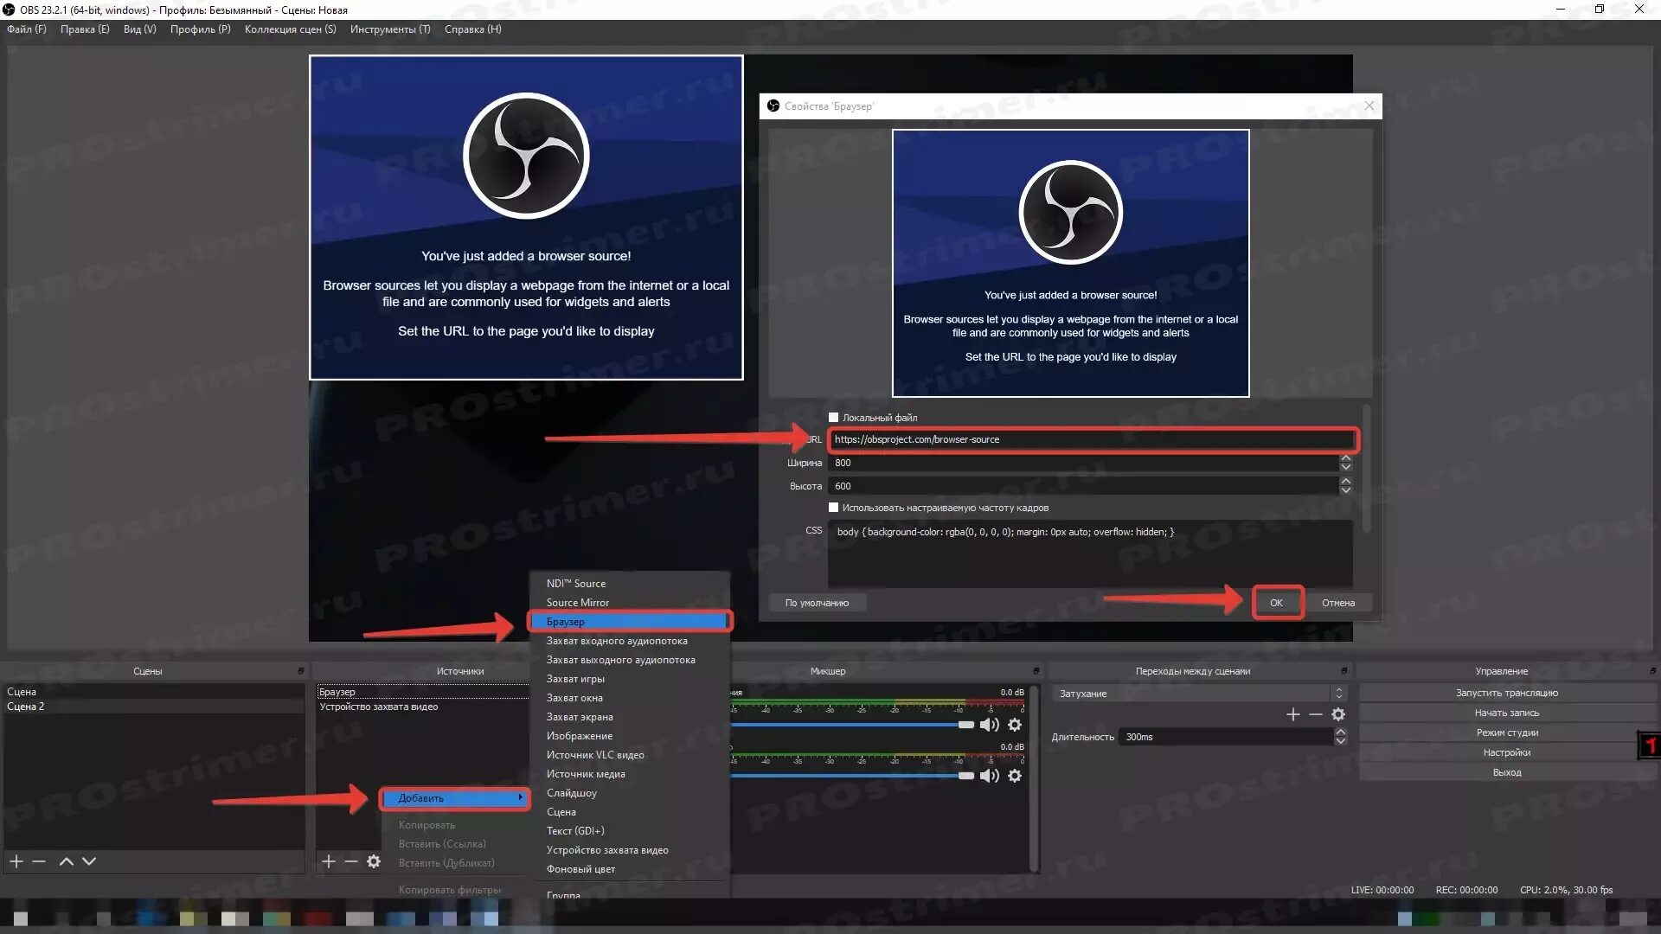Increase Длительность with its up arrow
Screen dimensions: 1661x934
(x=1341, y=732)
